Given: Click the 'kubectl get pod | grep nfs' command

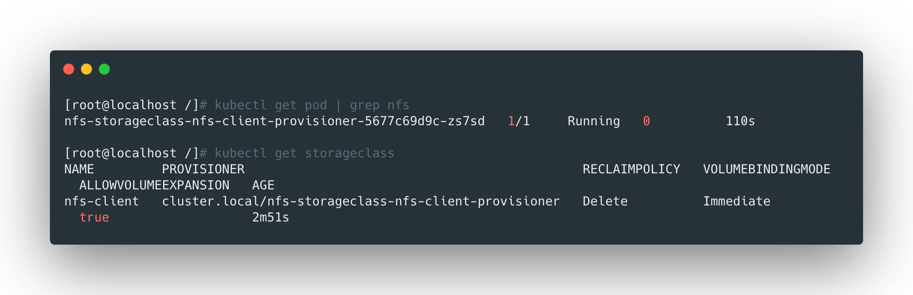Looking at the screenshot, I should [312, 105].
